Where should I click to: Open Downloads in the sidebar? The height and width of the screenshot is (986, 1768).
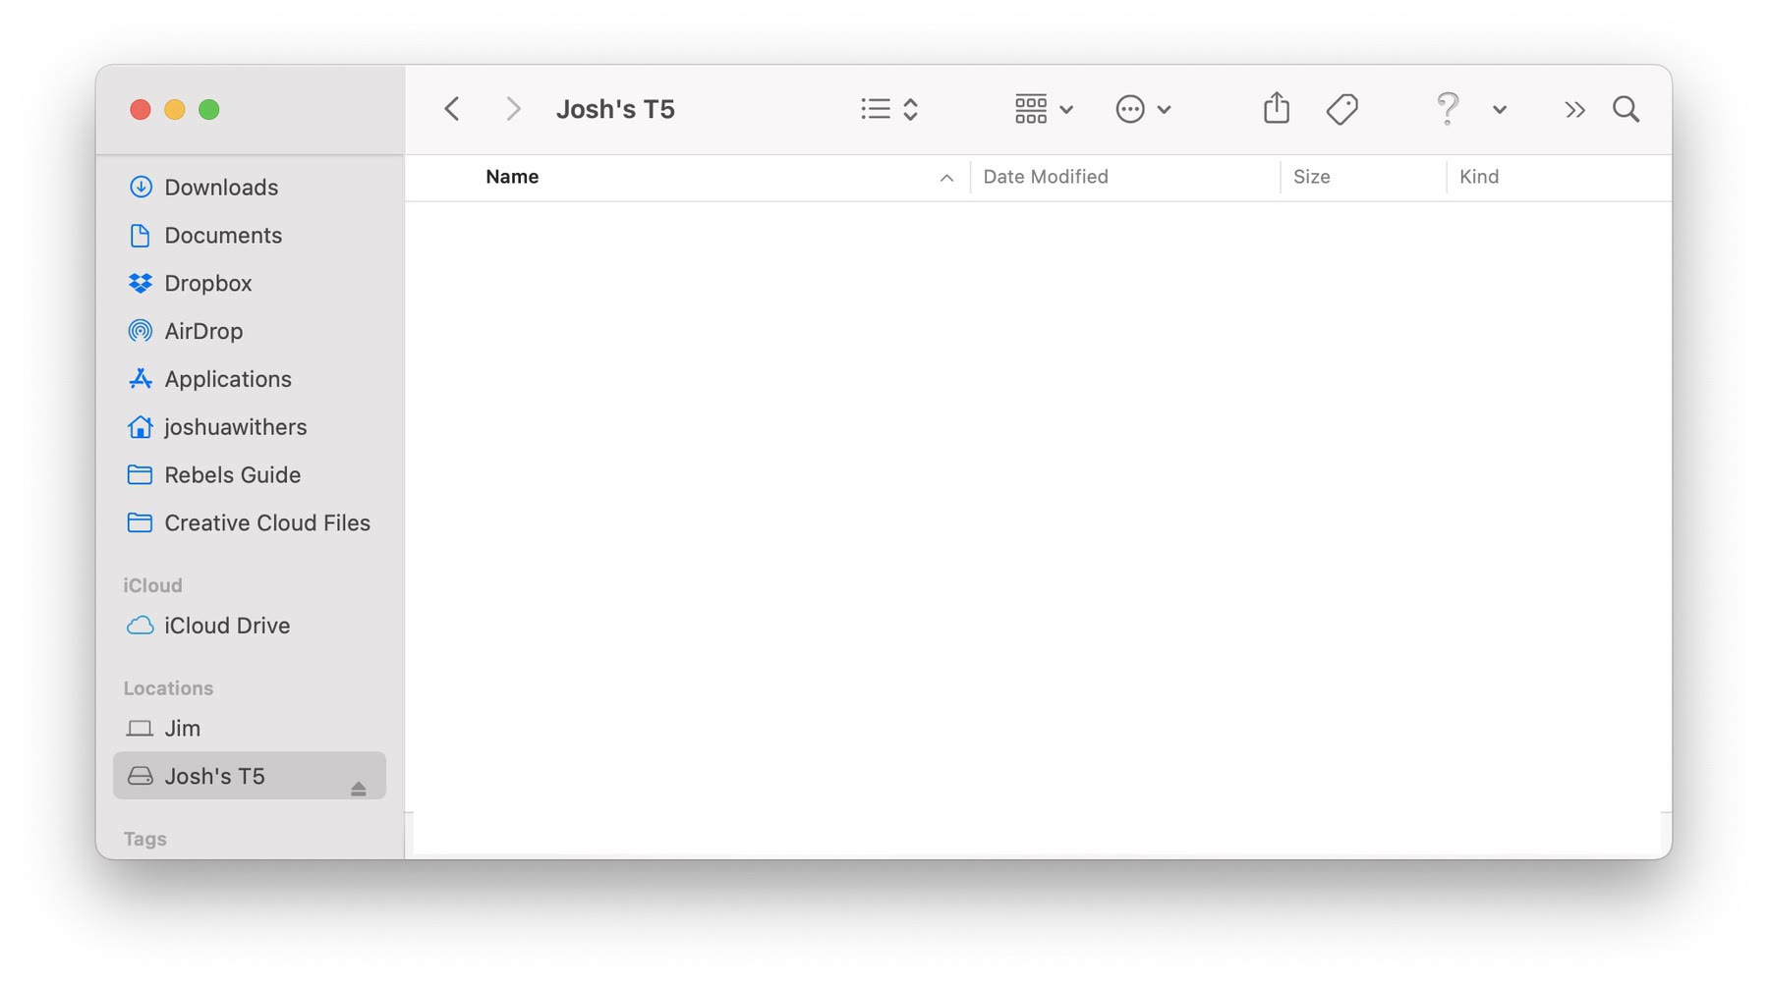click(220, 187)
